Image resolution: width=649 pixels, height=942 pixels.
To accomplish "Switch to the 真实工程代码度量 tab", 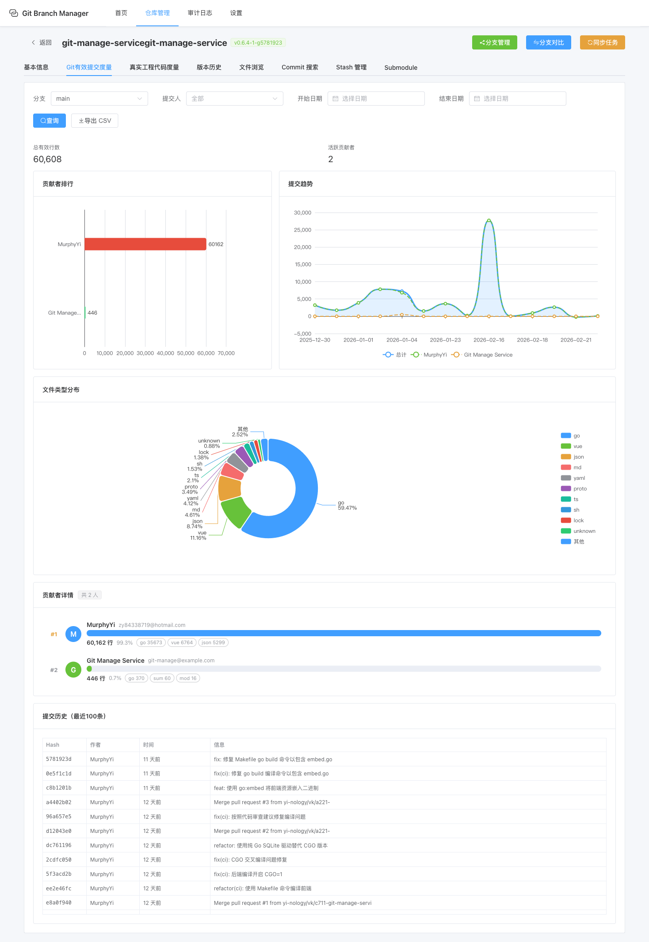I will [x=154, y=67].
